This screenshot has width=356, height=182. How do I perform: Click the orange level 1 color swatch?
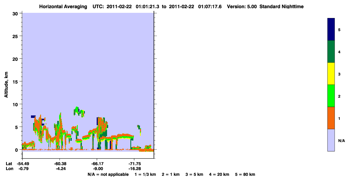click(331, 118)
